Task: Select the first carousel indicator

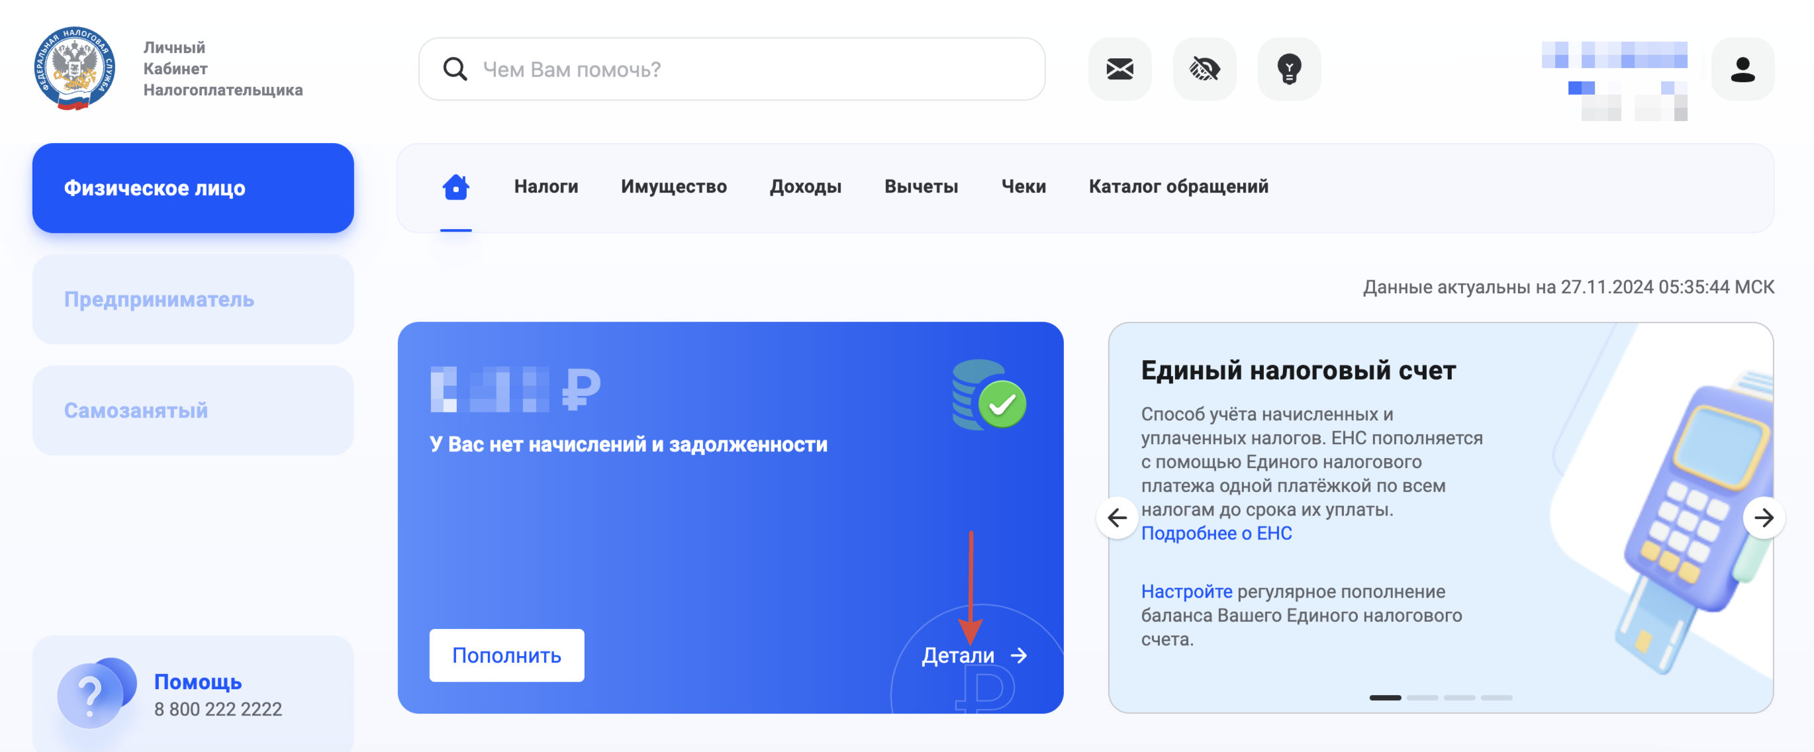Action: point(1385,698)
